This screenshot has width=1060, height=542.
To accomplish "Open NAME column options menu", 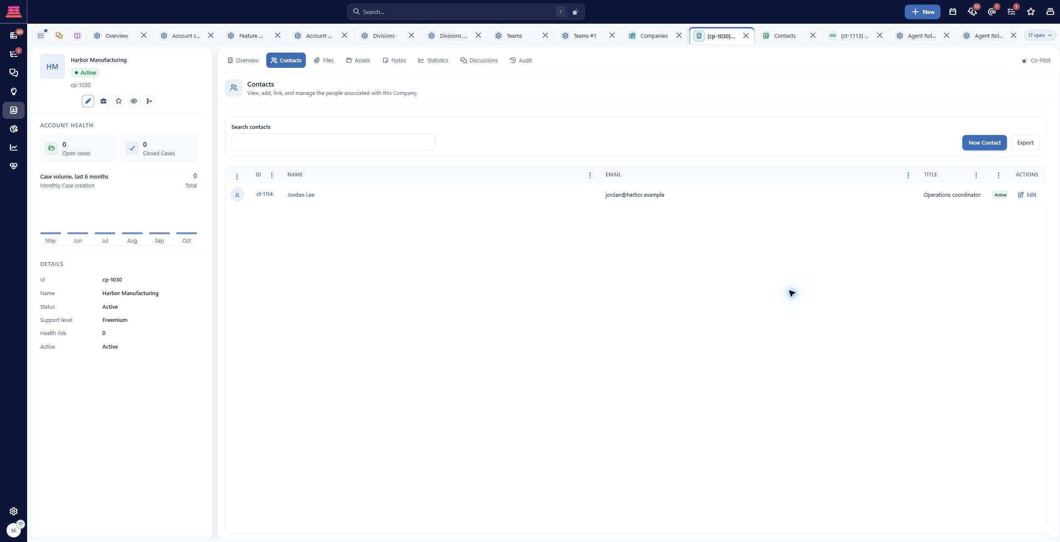I will coord(590,175).
